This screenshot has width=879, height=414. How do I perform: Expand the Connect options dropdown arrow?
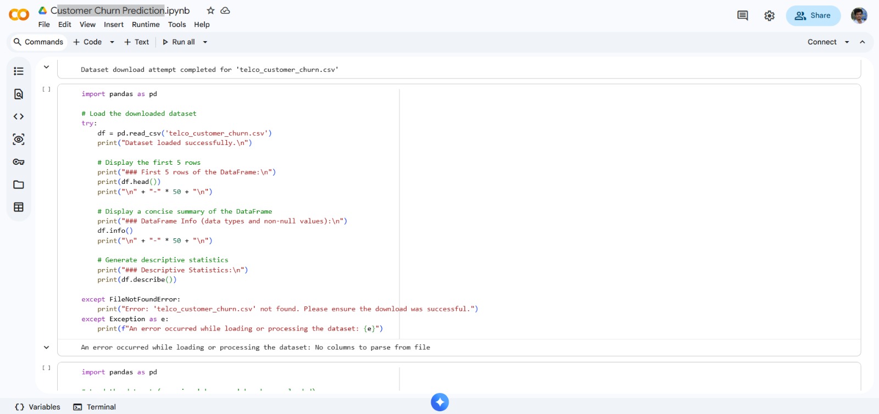click(847, 42)
